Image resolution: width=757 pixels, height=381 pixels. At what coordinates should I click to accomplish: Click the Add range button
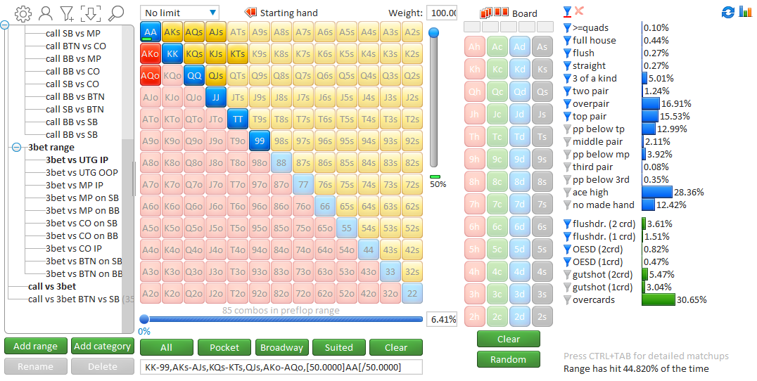point(35,347)
